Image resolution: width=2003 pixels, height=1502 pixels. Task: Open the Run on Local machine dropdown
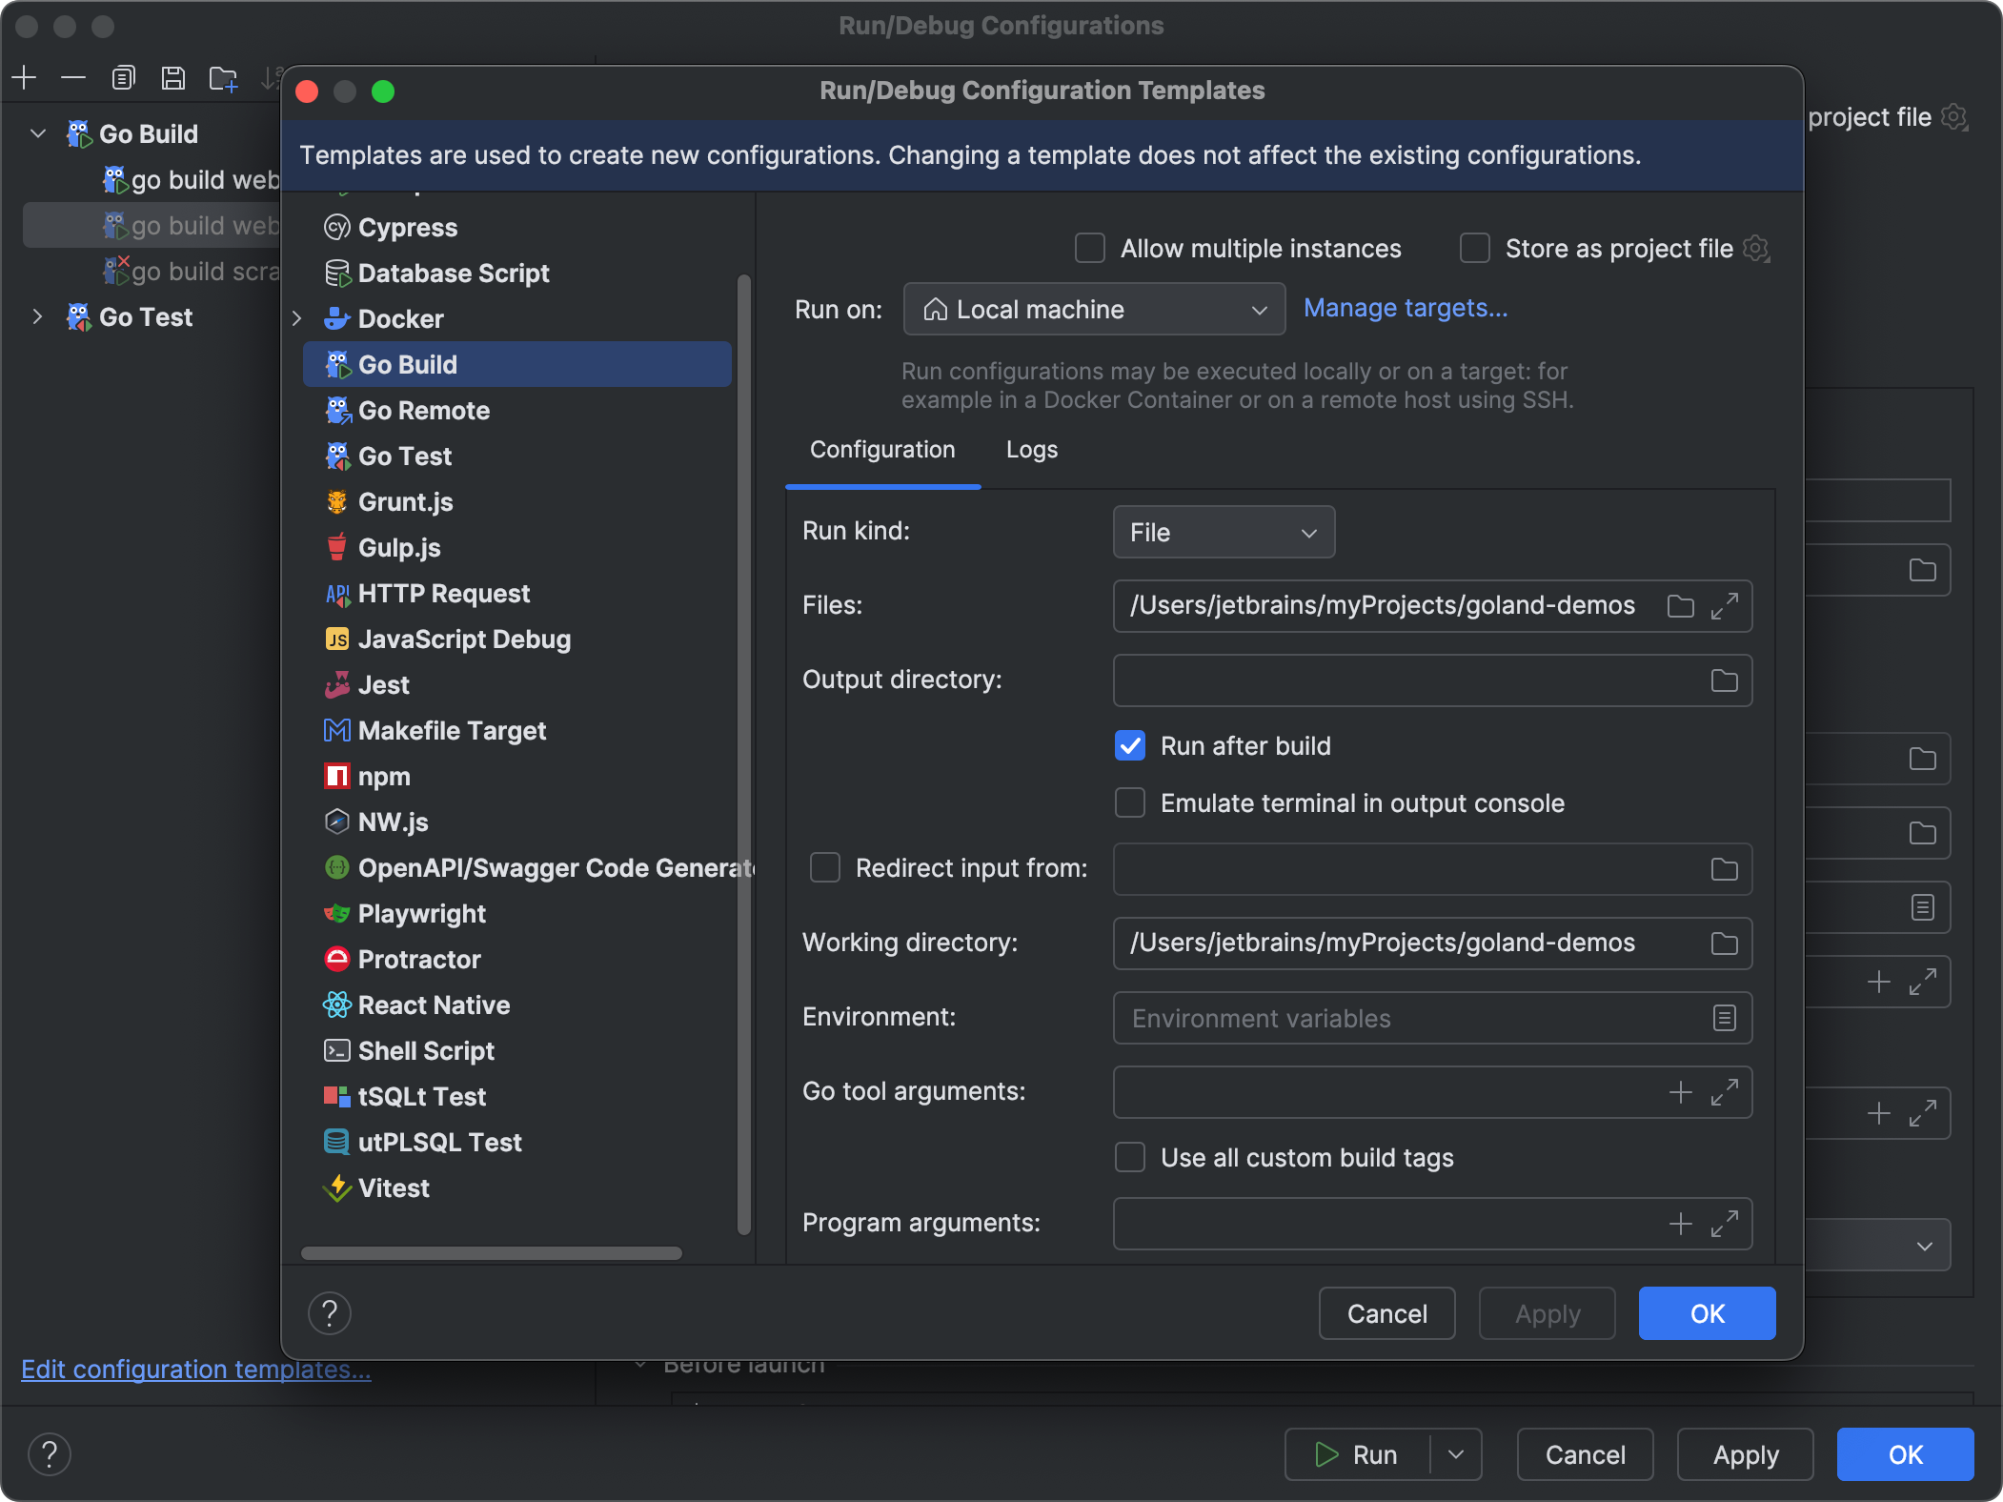[1092, 309]
